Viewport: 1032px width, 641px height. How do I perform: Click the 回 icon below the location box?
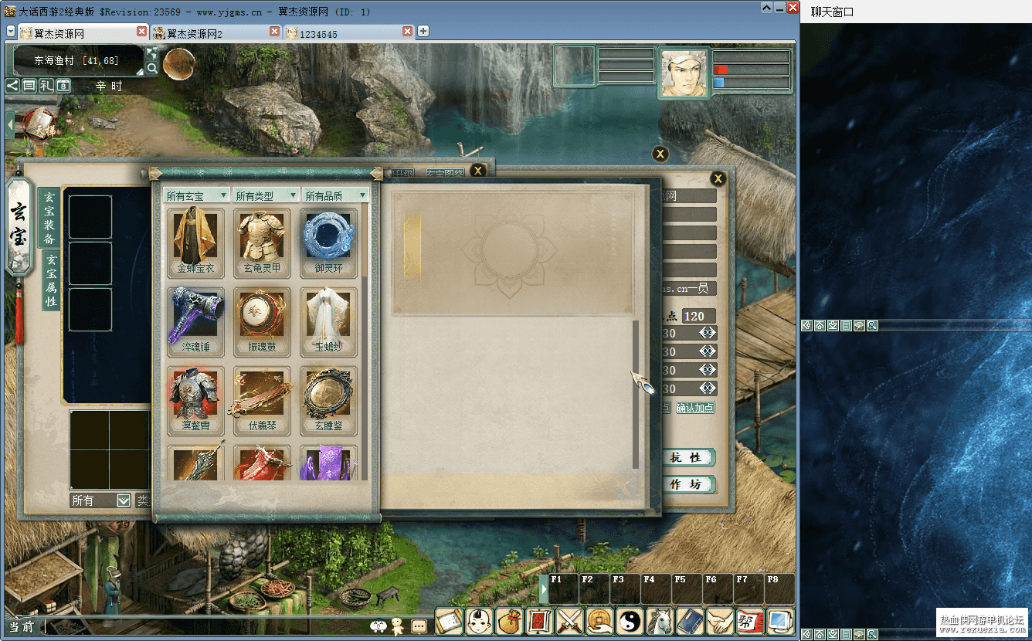point(29,86)
